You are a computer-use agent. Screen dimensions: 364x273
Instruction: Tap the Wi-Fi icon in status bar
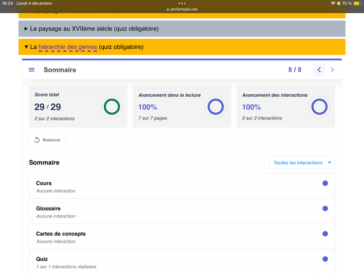(333, 3)
